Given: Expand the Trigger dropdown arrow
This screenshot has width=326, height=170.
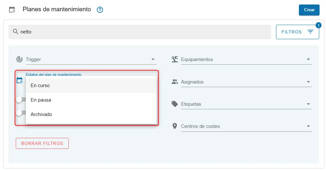Looking at the screenshot, I should tap(153, 59).
